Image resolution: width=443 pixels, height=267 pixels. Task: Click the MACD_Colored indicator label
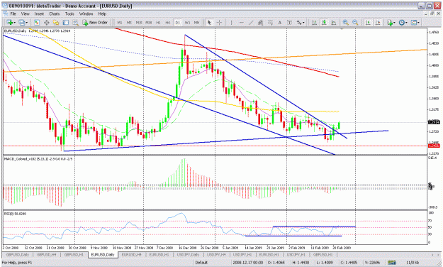(x=38, y=159)
